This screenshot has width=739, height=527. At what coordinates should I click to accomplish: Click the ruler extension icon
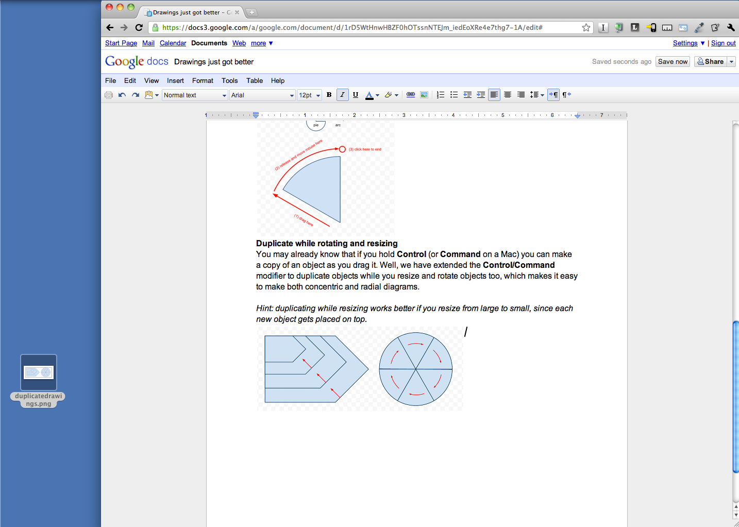(667, 28)
